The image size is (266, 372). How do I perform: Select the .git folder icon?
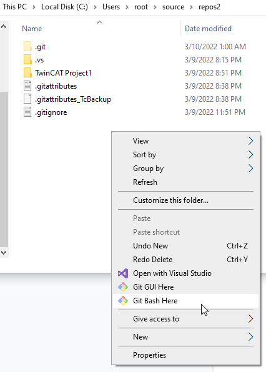tap(27, 46)
